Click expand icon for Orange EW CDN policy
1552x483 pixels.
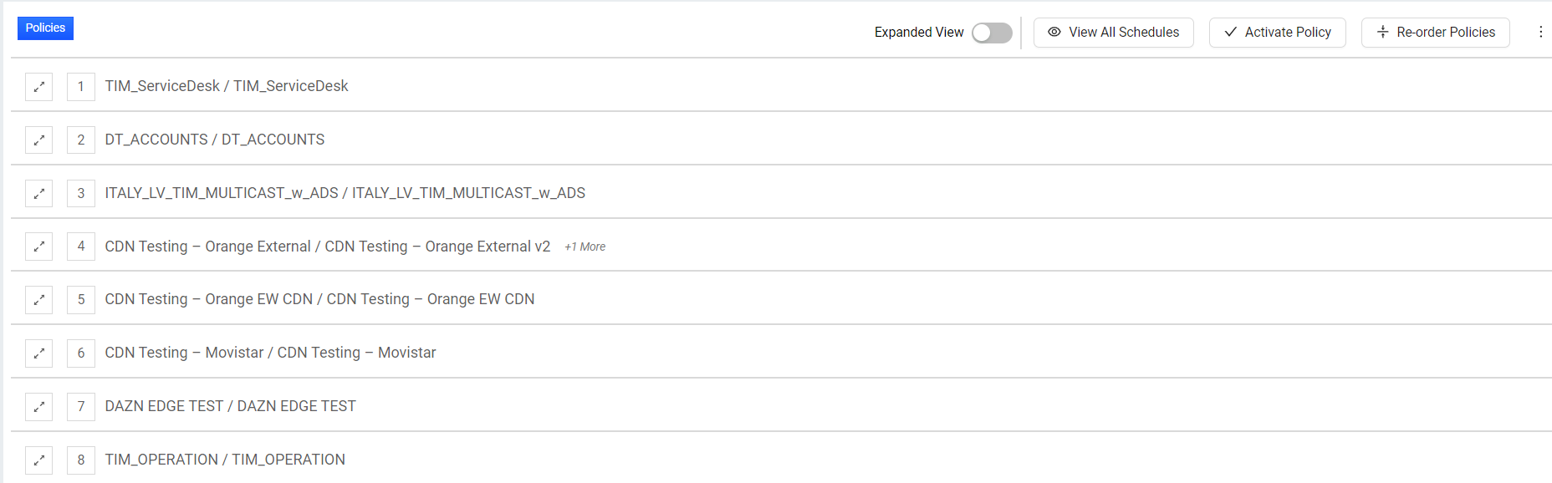click(38, 299)
